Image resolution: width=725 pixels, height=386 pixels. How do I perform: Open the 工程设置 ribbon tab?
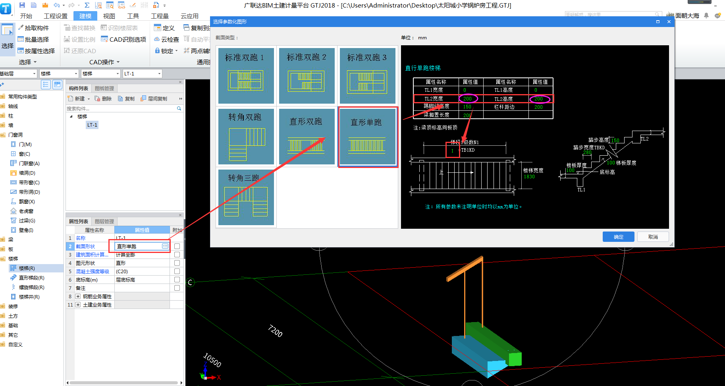(x=56, y=16)
